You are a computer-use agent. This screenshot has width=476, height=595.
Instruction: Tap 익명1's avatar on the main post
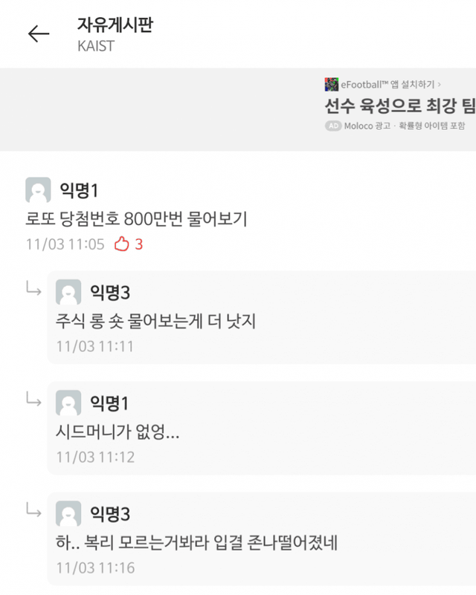[x=38, y=191]
